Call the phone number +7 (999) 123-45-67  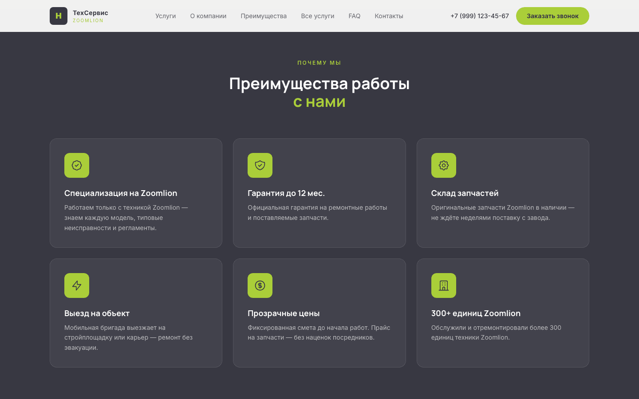[480, 16]
